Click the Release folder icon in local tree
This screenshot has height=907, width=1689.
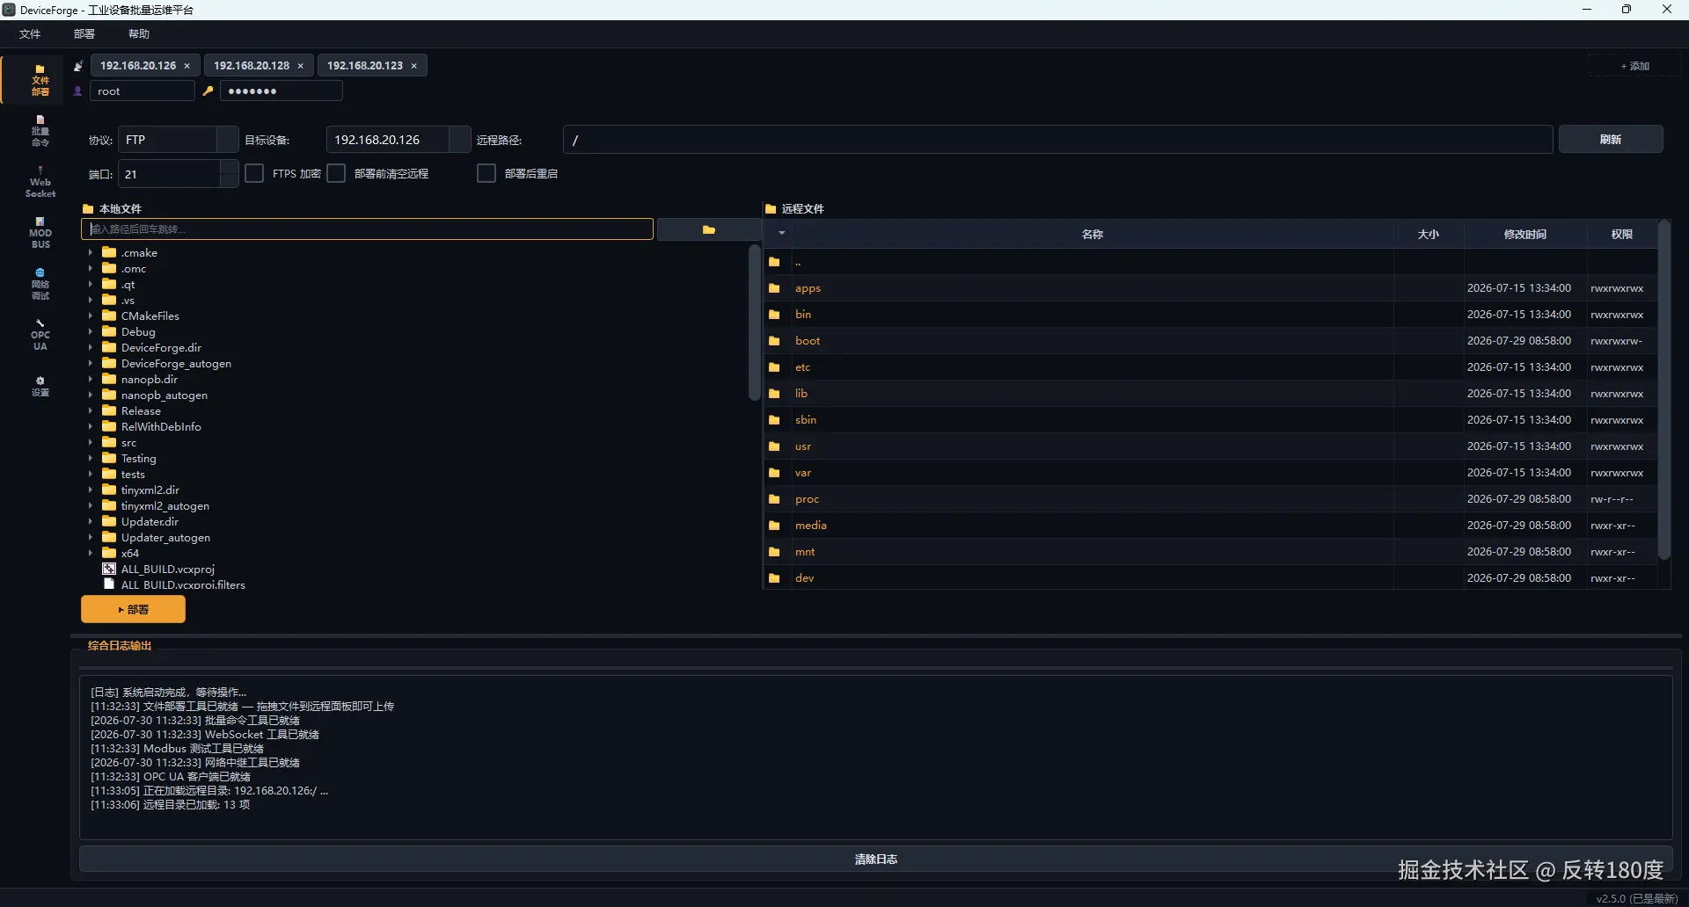pyautogui.click(x=109, y=410)
